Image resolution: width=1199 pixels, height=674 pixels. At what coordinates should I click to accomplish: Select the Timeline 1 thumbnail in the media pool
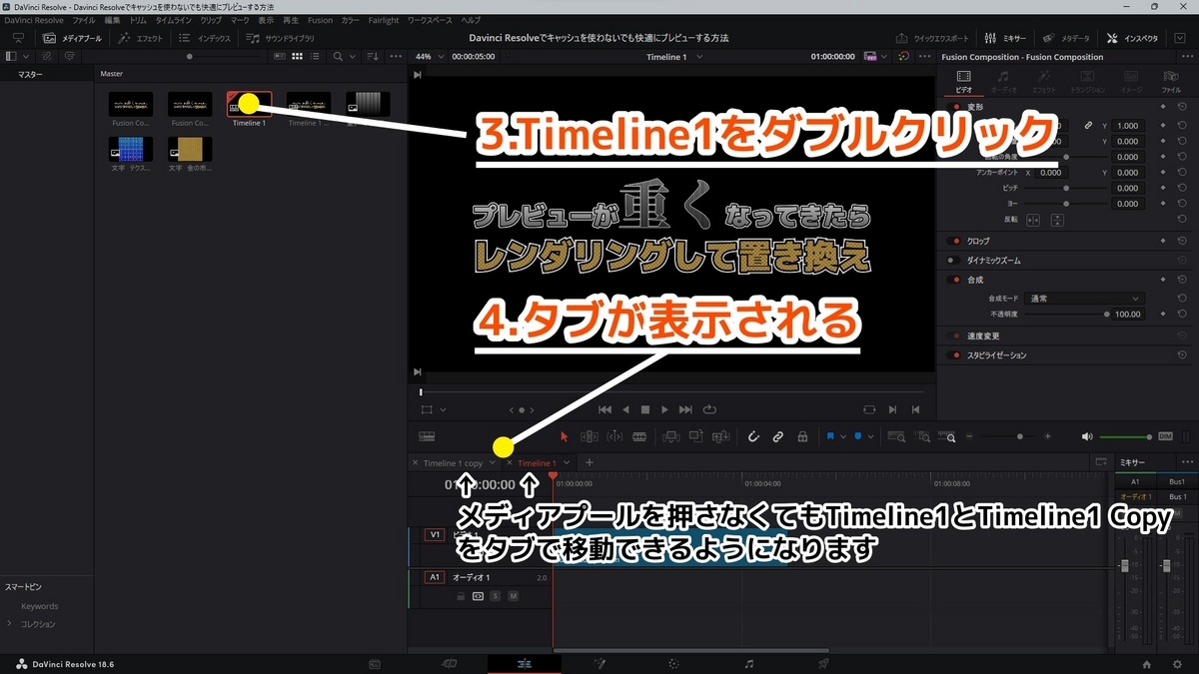248,103
